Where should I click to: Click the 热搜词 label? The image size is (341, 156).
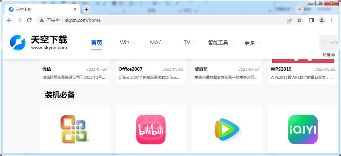coord(329,55)
